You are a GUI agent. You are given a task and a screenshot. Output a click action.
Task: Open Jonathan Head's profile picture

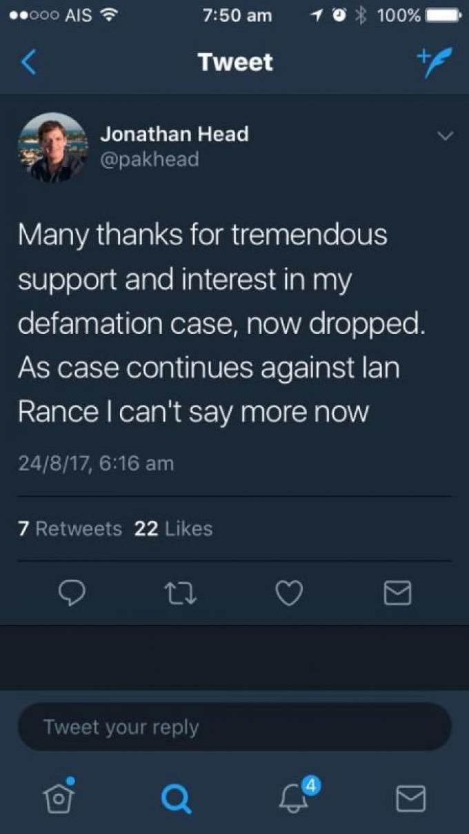click(53, 147)
